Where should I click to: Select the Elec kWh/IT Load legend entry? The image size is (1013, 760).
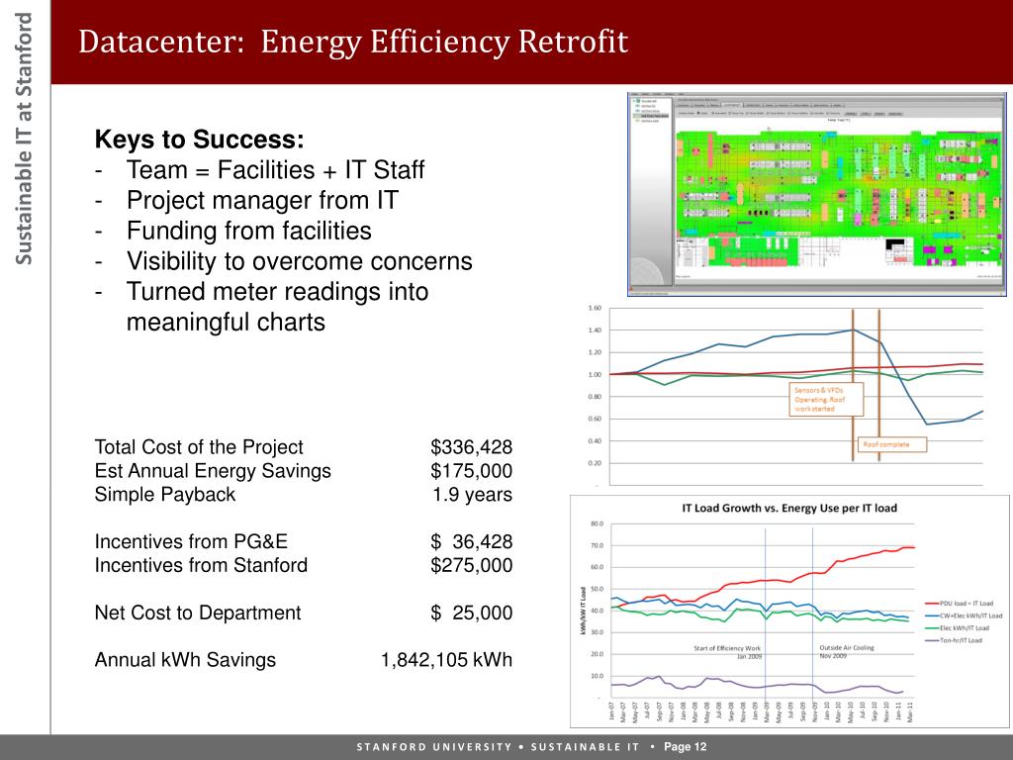click(957, 628)
